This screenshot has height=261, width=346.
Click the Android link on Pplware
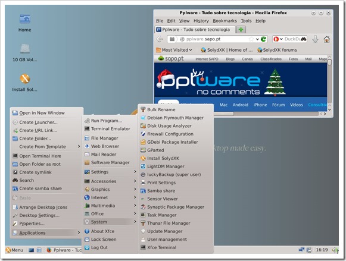click(x=241, y=105)
